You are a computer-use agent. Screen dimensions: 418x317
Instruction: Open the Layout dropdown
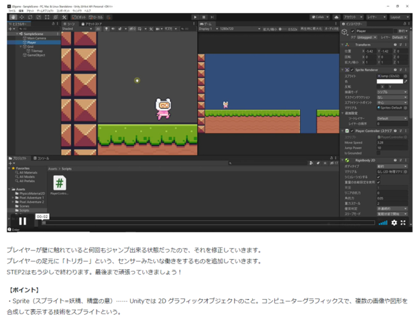coord(399,17)
